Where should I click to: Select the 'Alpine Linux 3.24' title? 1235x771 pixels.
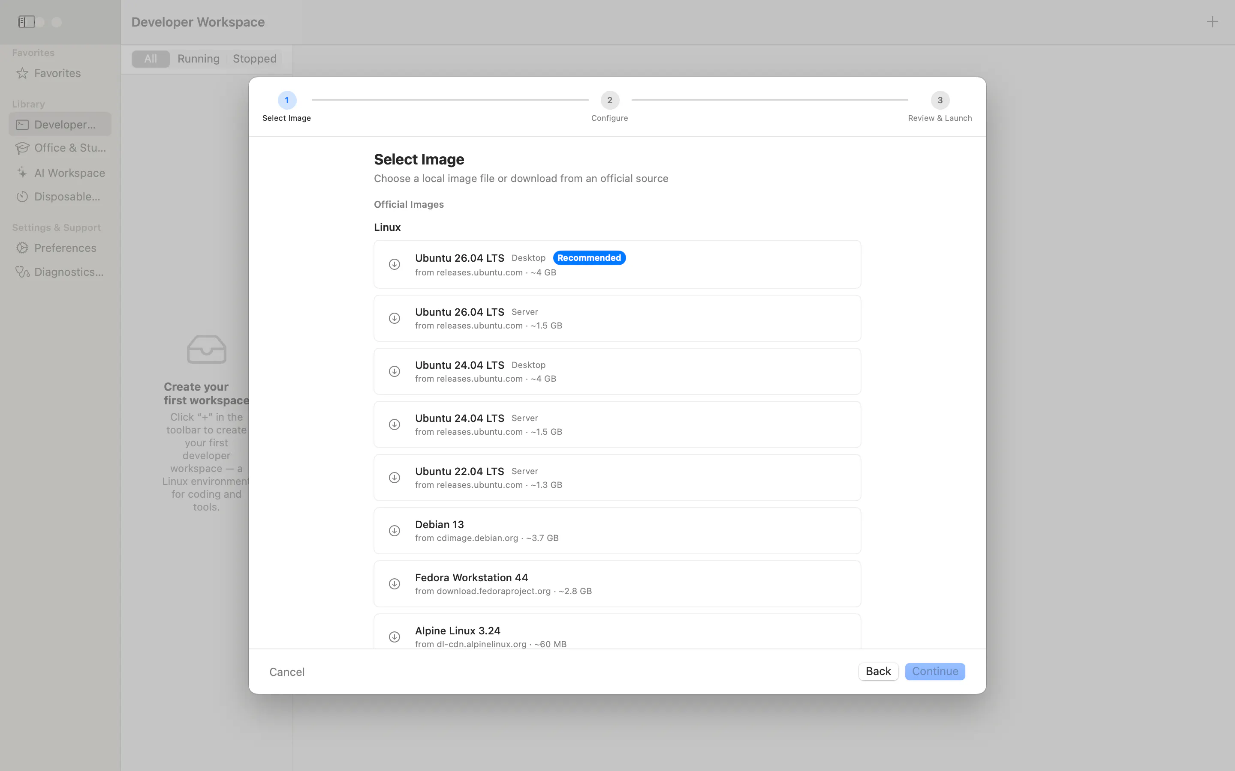click(x=458, y=631)
